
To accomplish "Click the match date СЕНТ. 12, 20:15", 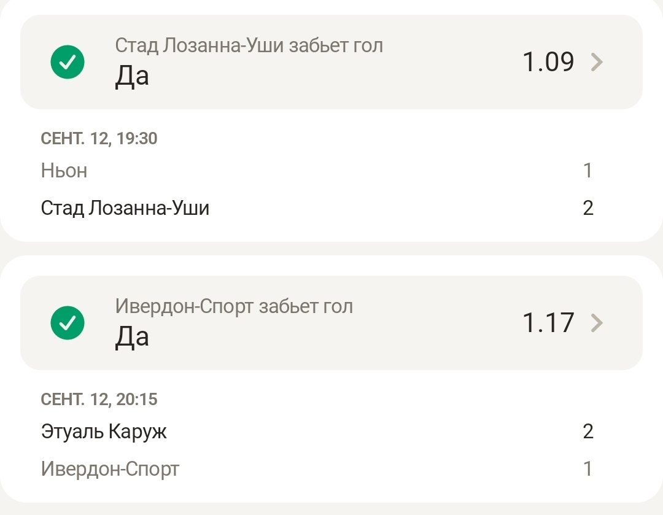I will 99,400.
